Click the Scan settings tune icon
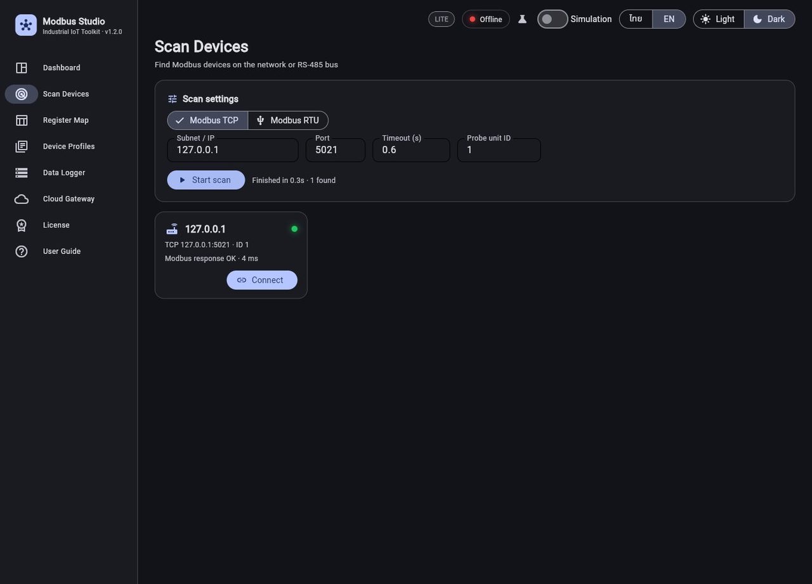Image resolution: width=812 pixels, height=584 pixels. pyautogui.click(x=173, y=99)
